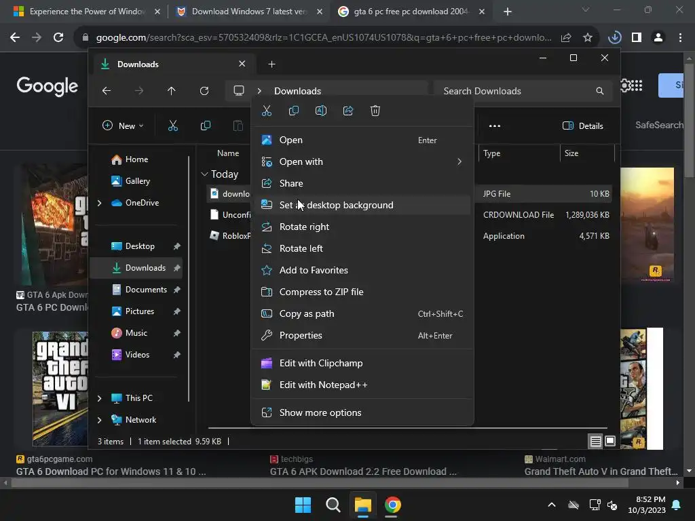Viewport: 695px width, 521px height.
Task: Open the Explorer See more (...) menu
Action: (x=495, y=126)
